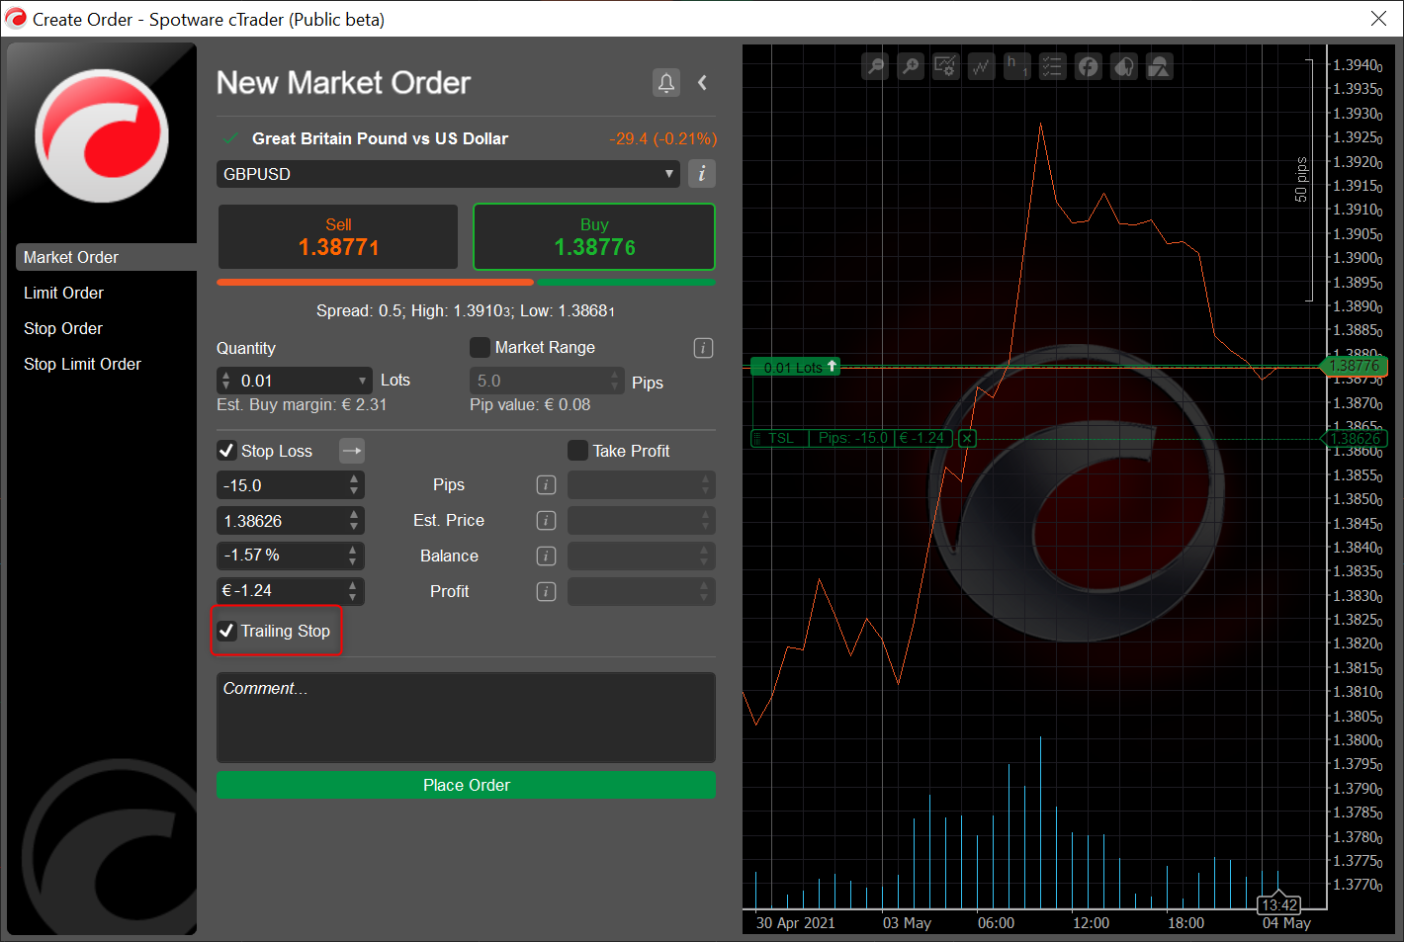Screen dimensions: 1404x942
Task: Open the GBPUSD symbol dropdown
Action: pyautogui.click(x=448, y=174)
